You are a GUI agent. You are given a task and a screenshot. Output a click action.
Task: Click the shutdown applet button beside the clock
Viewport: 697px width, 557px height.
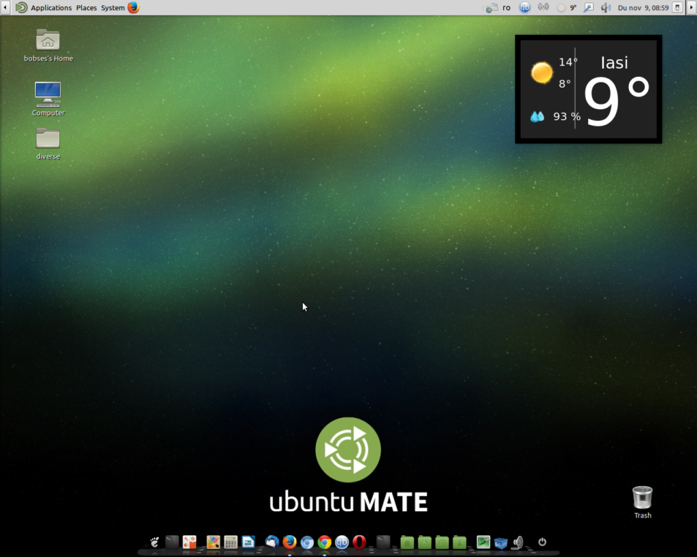click(677, 7)
